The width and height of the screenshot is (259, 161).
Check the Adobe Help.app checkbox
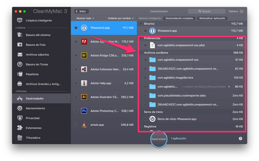tap(76, 83)
